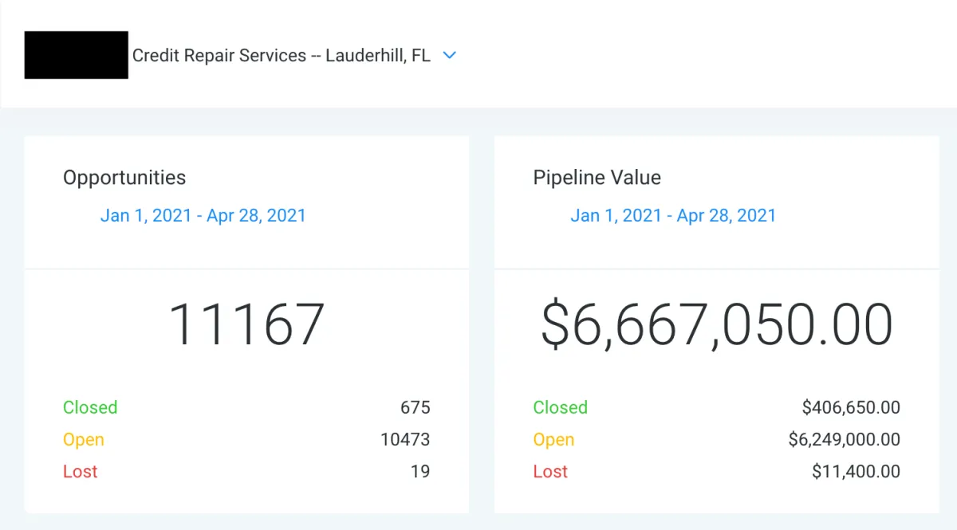This screenshot has width=957, height=530.
Task: Select the $6,667,050.00 total pipeline value
Action: coord(716,324)
